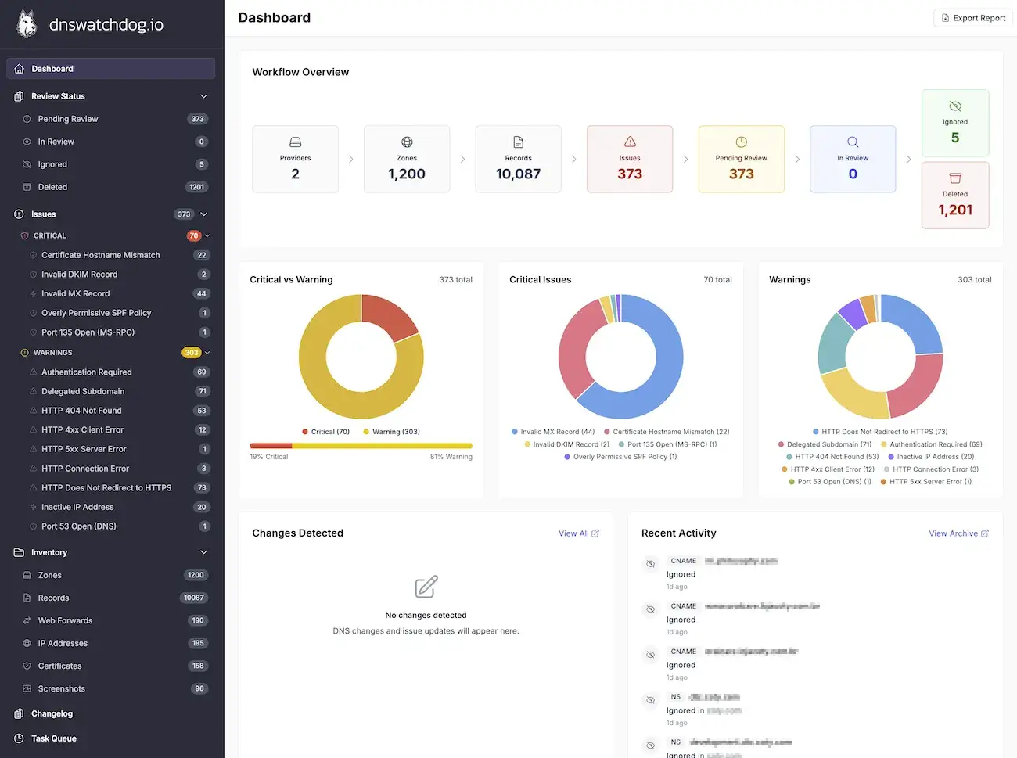
Task: Toggle Warning (303) legend entry
Action: [391, 432]
